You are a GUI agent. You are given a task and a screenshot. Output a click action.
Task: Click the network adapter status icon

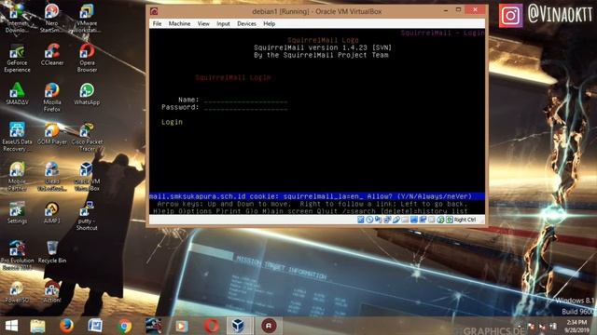pyautogui.click(x=387, y=220)
